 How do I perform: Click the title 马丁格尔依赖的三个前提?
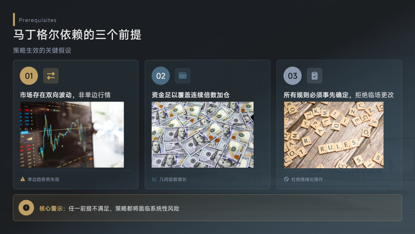(77, 35)
